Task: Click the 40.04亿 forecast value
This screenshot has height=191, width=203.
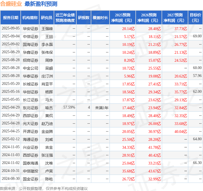Action: (x=181, y=132)
